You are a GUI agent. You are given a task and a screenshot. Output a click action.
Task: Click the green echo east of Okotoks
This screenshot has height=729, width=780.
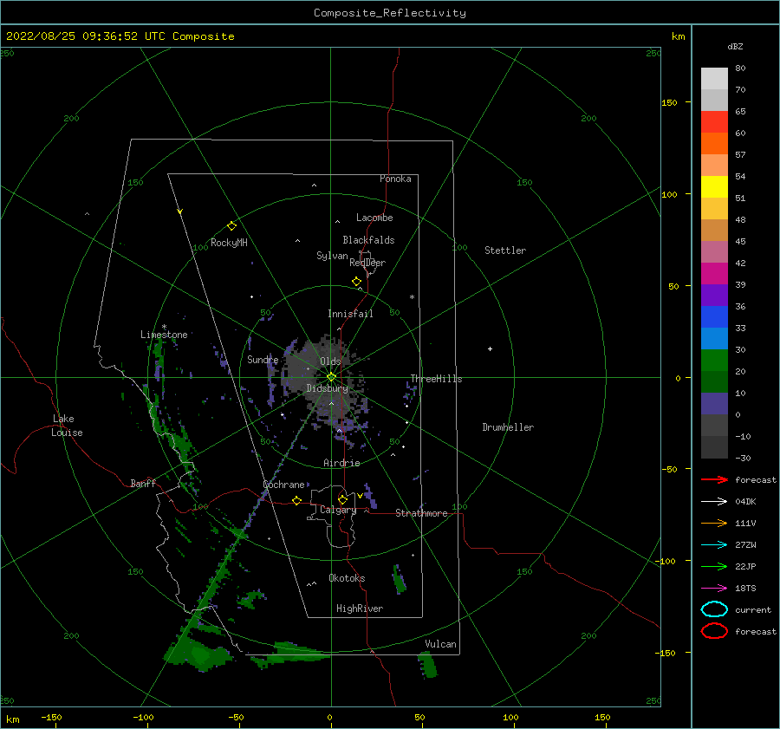click(x=400, y=579)
